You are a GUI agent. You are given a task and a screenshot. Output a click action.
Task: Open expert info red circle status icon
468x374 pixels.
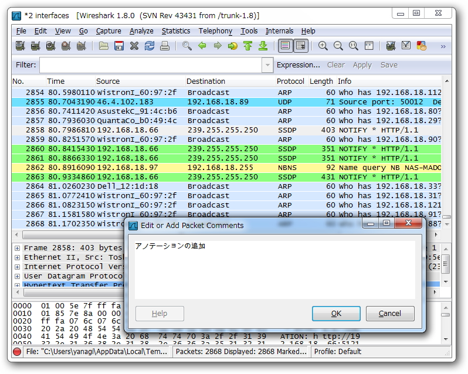[x=17, y=352]
